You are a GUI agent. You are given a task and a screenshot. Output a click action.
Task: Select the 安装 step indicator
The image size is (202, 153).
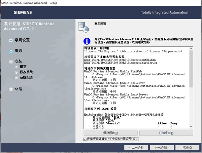click(x=11, y=62)
